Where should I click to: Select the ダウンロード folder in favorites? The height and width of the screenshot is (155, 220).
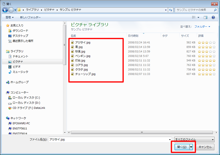(x=20, y=31)
